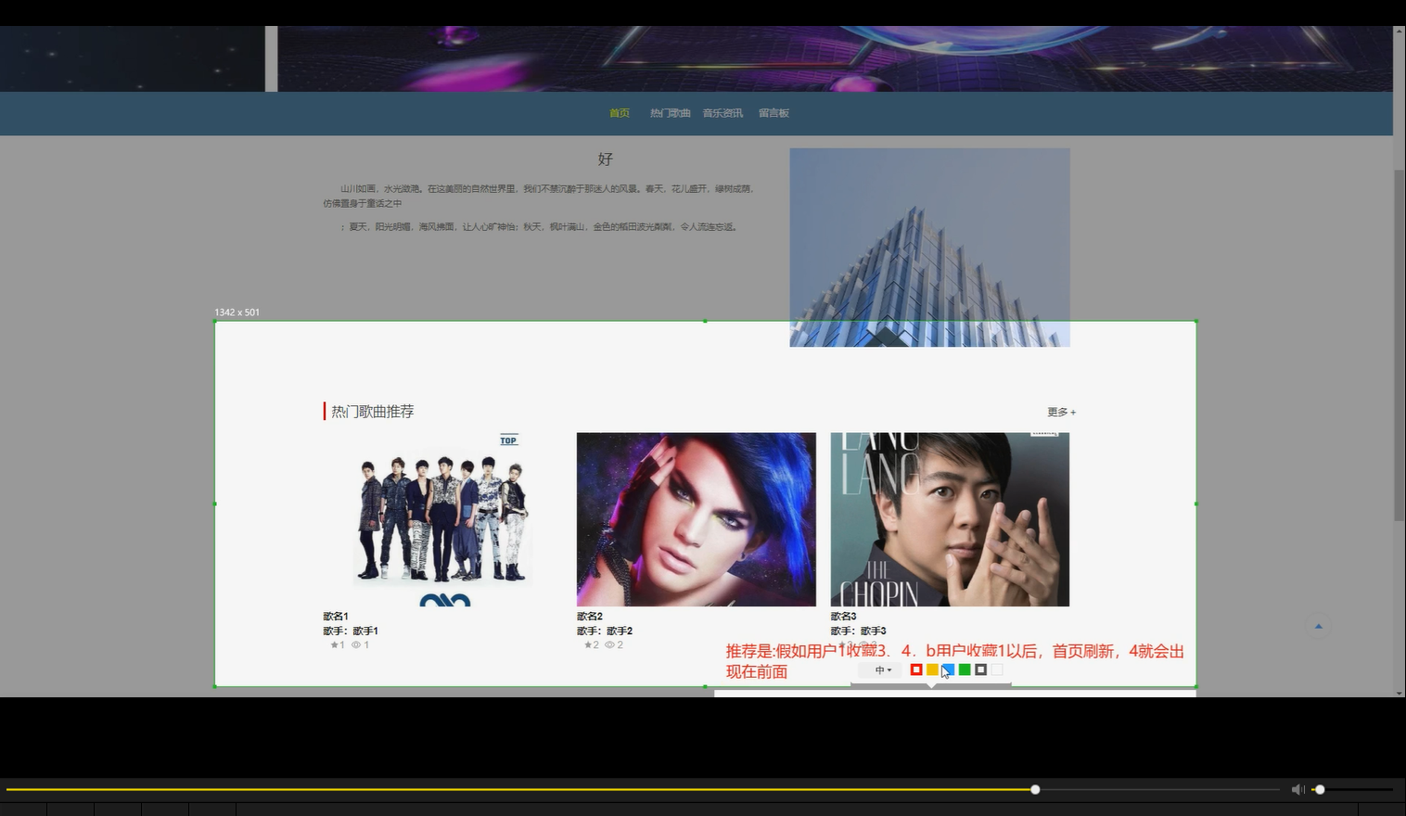This screenshot has width=1406, height=816.
Task: Open the 中 font size dropdown
Action: 879,669
